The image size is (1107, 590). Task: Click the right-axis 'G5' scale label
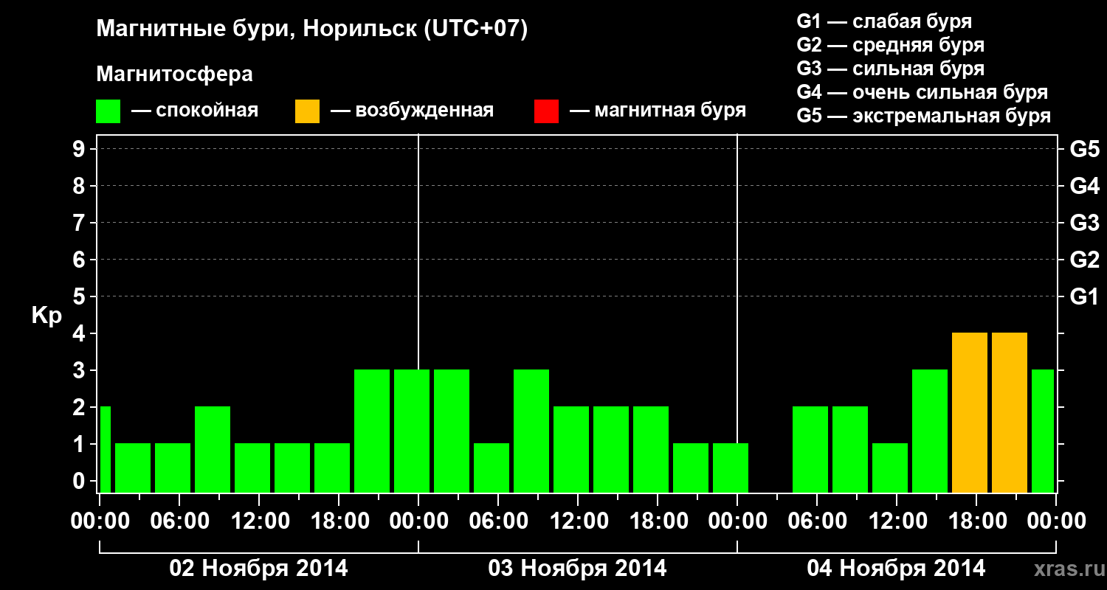[1084, 149]
